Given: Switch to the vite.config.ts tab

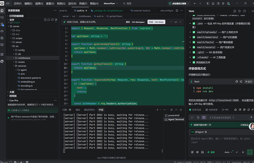Looking at the screenshot, I should (167, 11).
